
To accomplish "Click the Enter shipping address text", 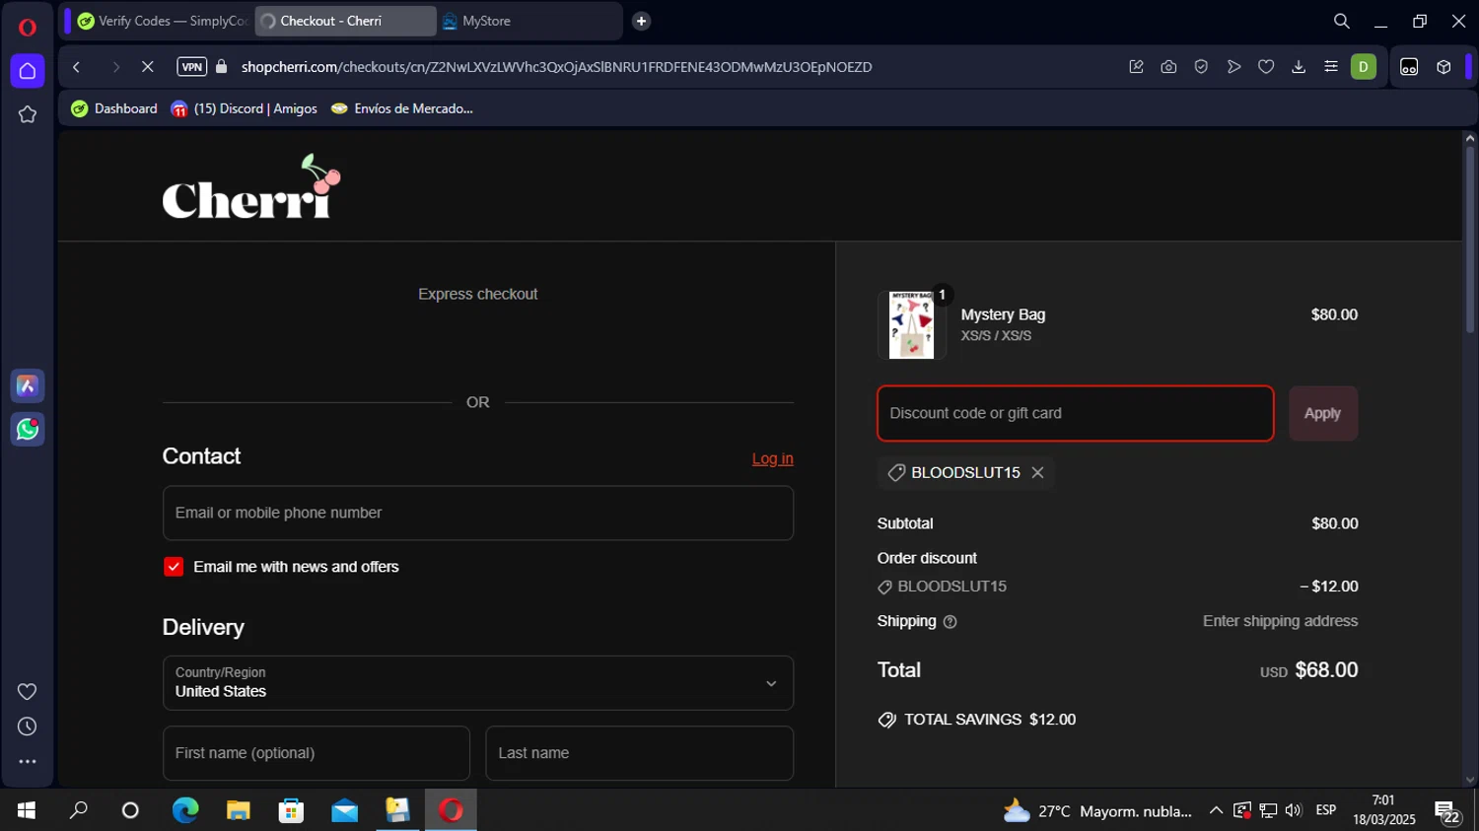I will coord(1280,621).
